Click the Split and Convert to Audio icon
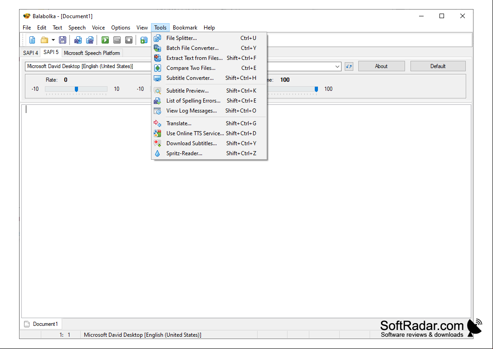The height and width of the screenshot is (349, 493). [90, 40]
